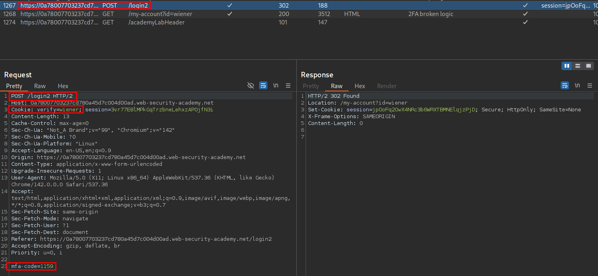Click the hidden-eye inspector icon in Request panel
598x276 pixels.
[251, 85]
